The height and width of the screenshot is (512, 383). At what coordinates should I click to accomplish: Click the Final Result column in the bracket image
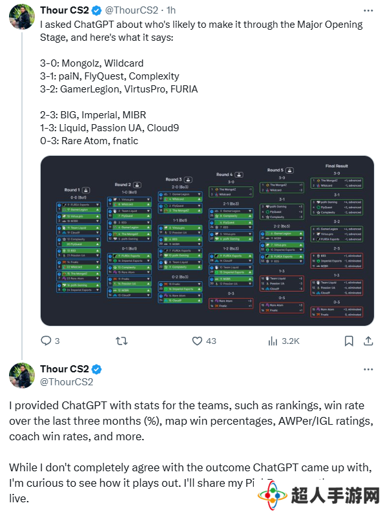pos(336,241)
